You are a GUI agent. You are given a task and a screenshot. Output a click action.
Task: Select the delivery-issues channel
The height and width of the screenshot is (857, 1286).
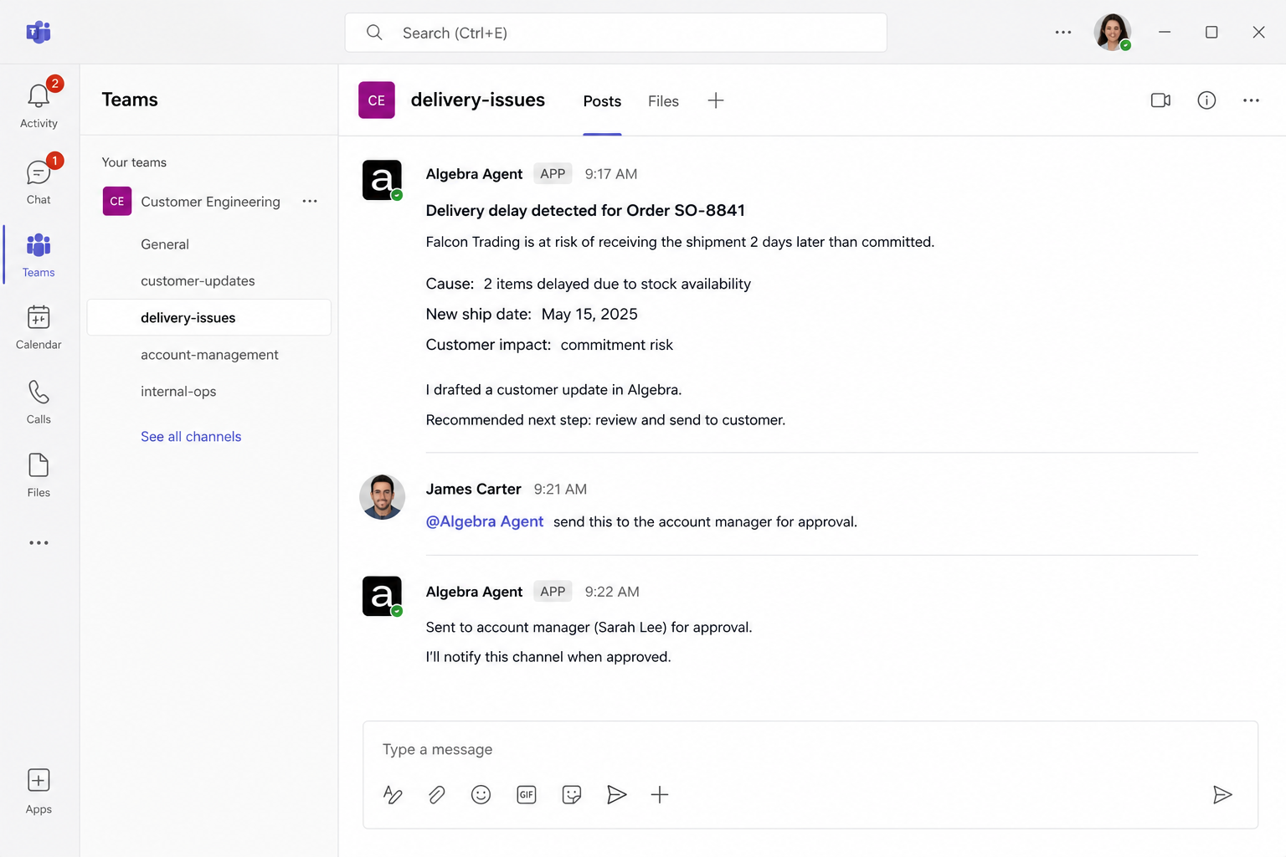[x=209, y=318]
